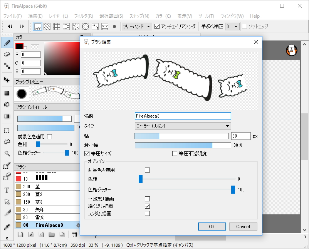Click the snap settings dot icon

[x=114, y=27]
